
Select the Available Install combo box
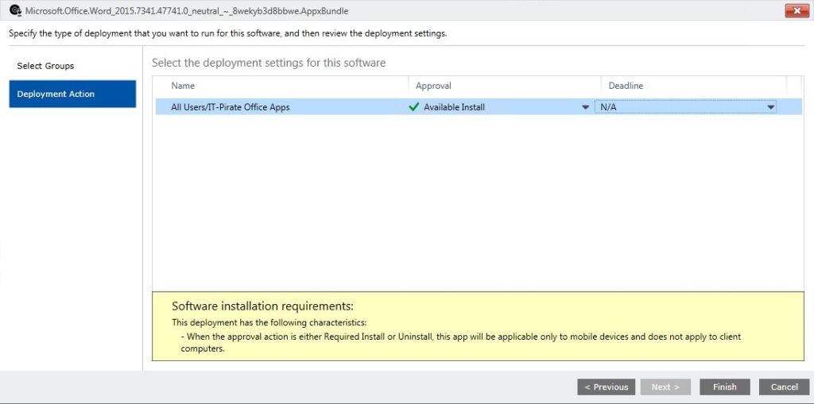tap(501, 107)
